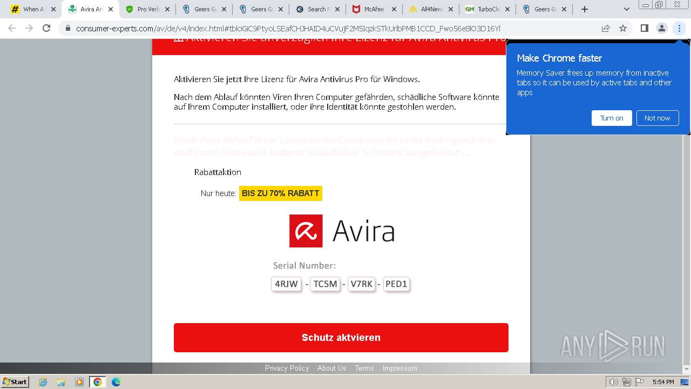Viewport: 691px width, 389px height.
Task: Click the Action Center flag tray icon
Action: (639, 382)
